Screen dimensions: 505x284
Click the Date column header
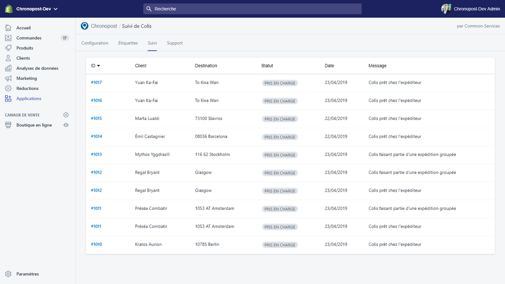pyautogui.click(x=329, y=66)
